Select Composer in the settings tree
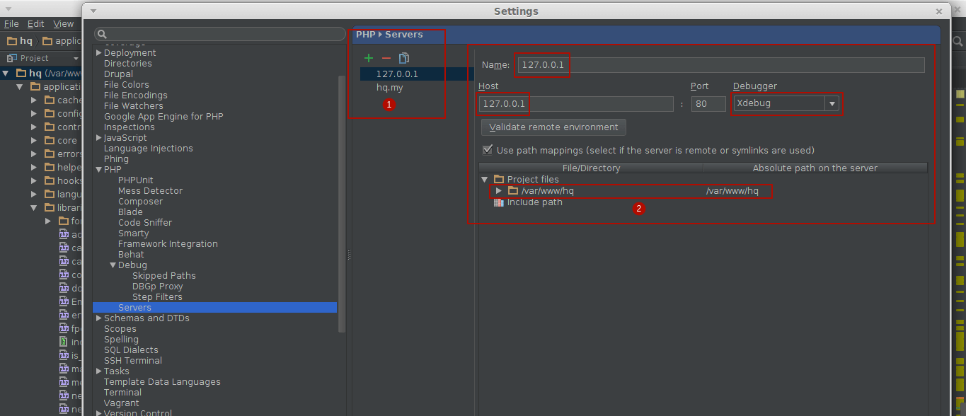966x416 pixels. coord(140,202)
